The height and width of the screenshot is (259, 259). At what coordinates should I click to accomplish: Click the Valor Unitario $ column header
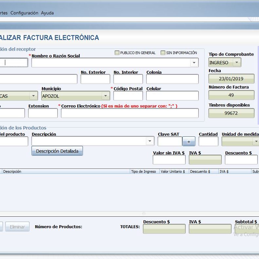click(x=173, y=171)
